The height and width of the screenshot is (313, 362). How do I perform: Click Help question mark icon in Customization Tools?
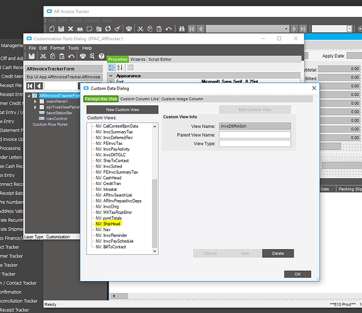102,56
